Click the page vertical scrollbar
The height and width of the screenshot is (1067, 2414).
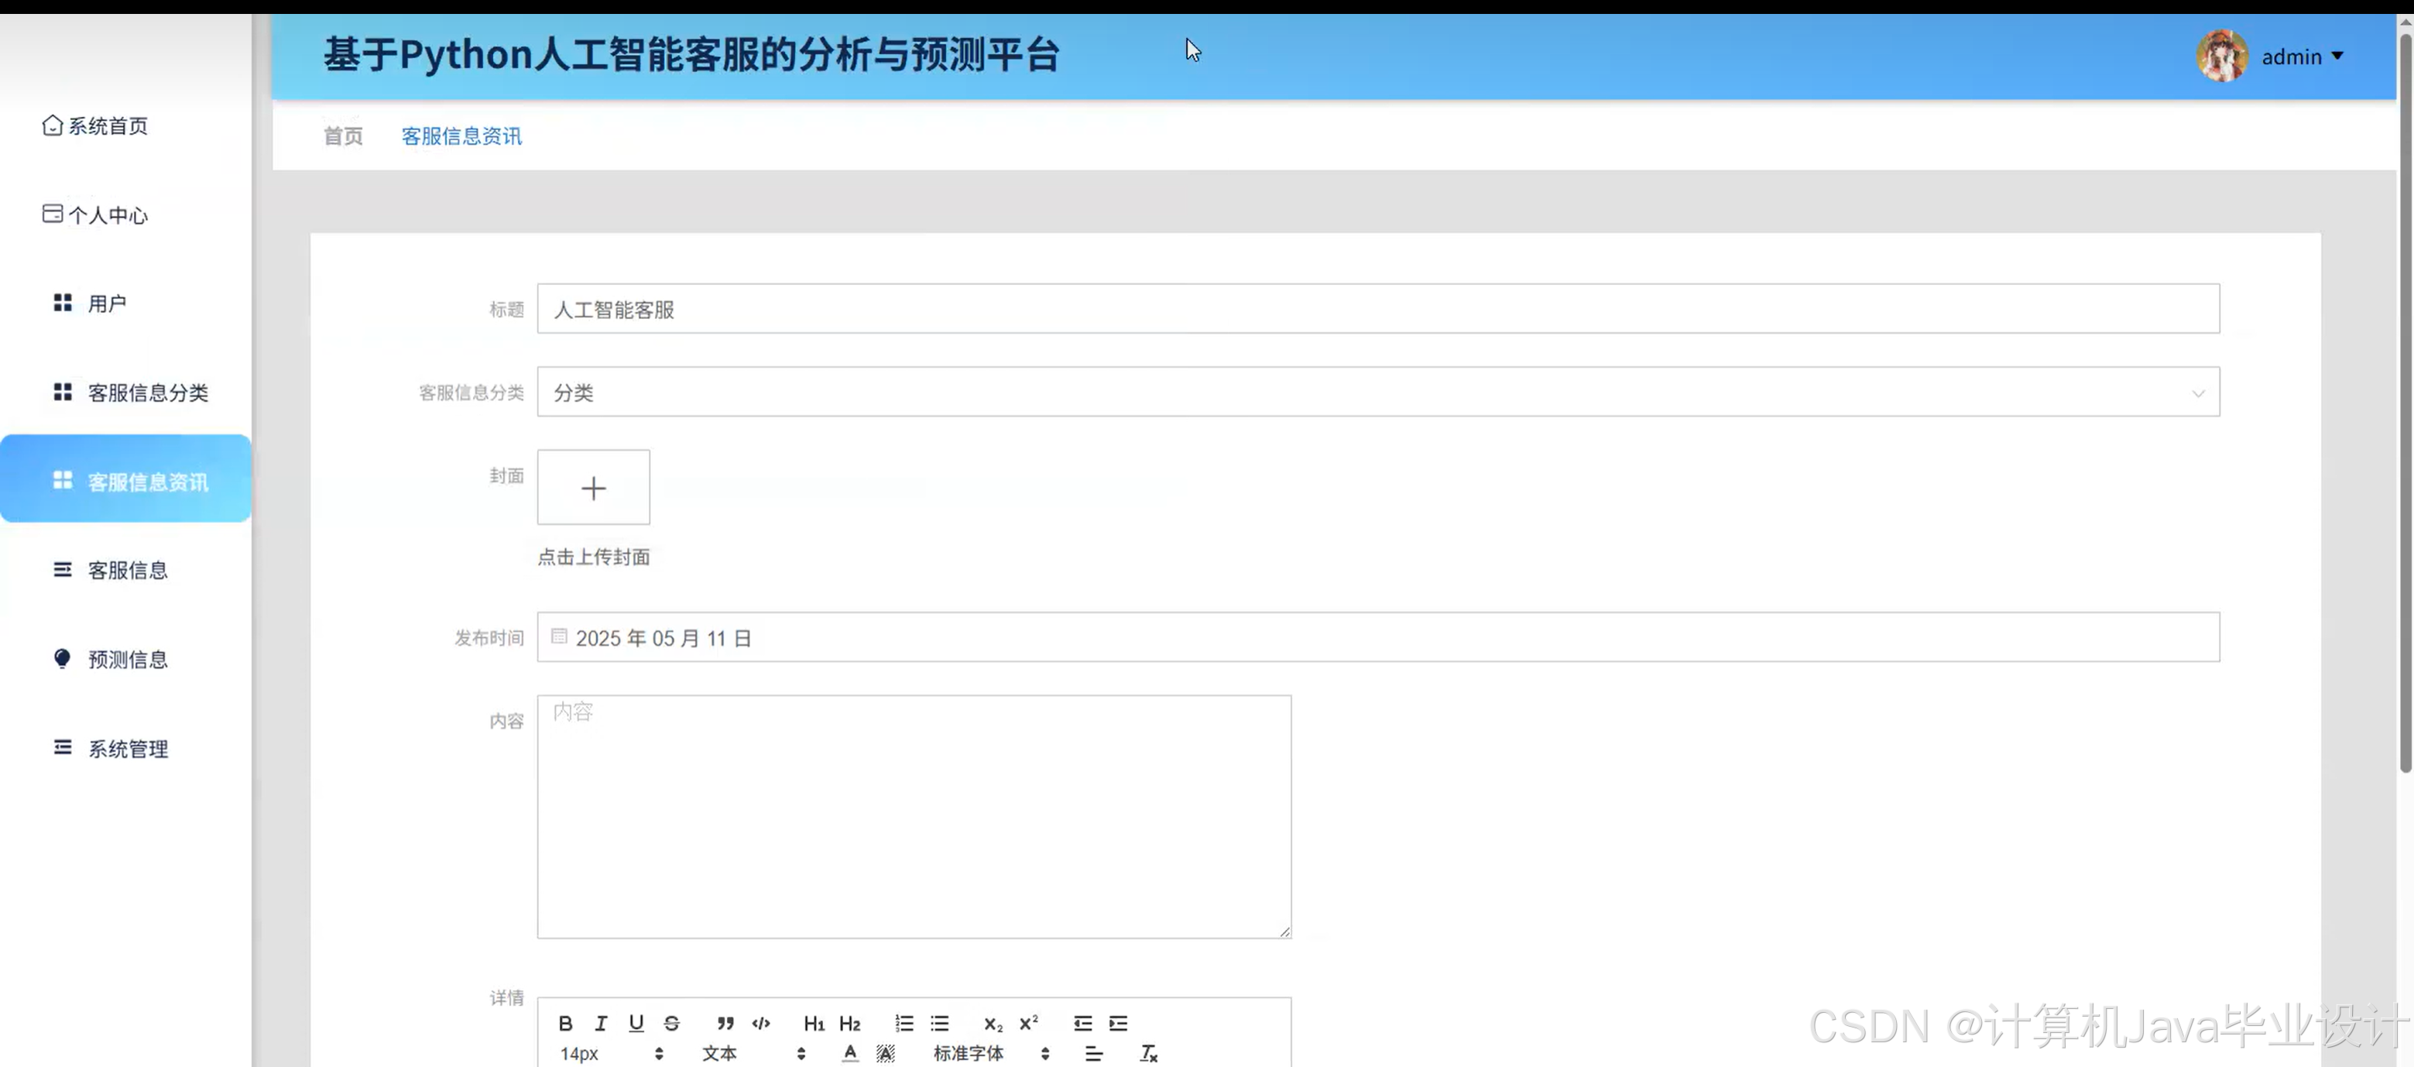(2405, 403)
